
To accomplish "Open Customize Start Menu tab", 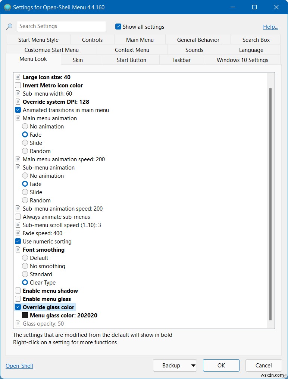I will click(x=51, y=50).
